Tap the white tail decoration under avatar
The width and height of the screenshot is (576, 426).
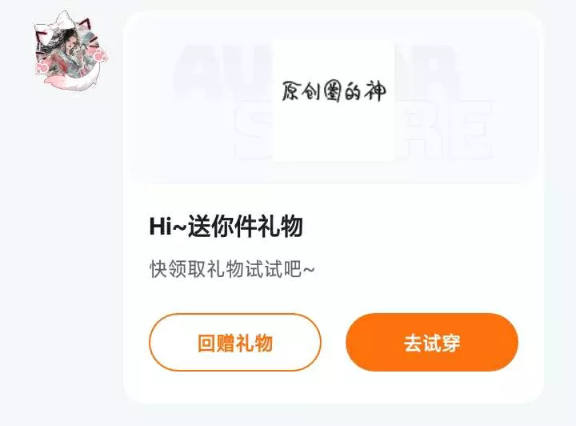tap(75, 80)
